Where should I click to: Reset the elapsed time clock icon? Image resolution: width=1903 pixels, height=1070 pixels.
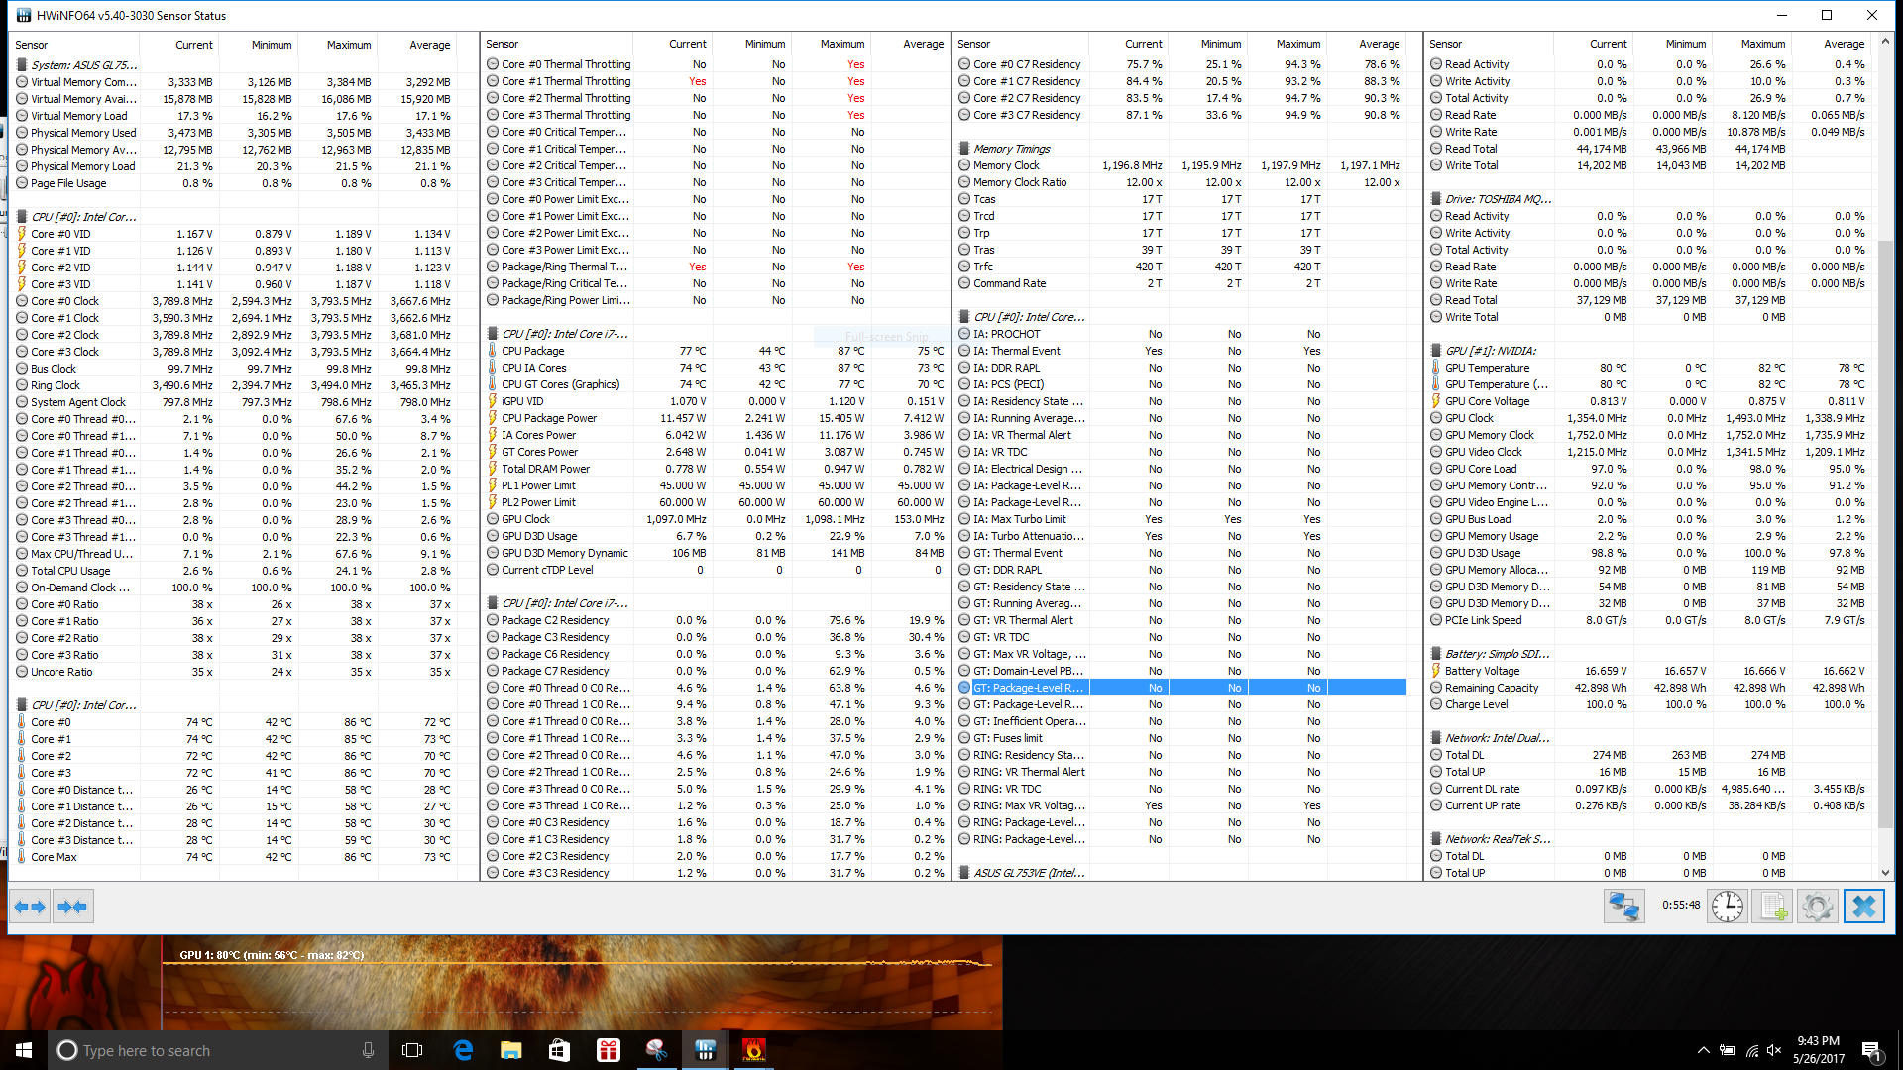click(x=1727, y=907)
